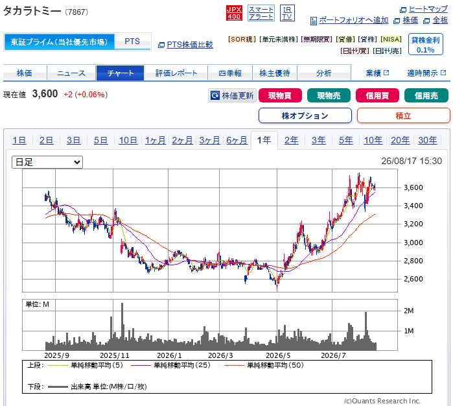The height and width of the screenshot is (406, 453).
Task: Click the 信用買 button
Action: click(377, 95)
